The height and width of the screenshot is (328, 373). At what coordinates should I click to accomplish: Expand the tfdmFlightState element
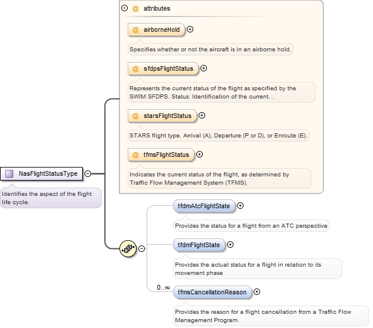pyautogui.click(x=230, y=244)
